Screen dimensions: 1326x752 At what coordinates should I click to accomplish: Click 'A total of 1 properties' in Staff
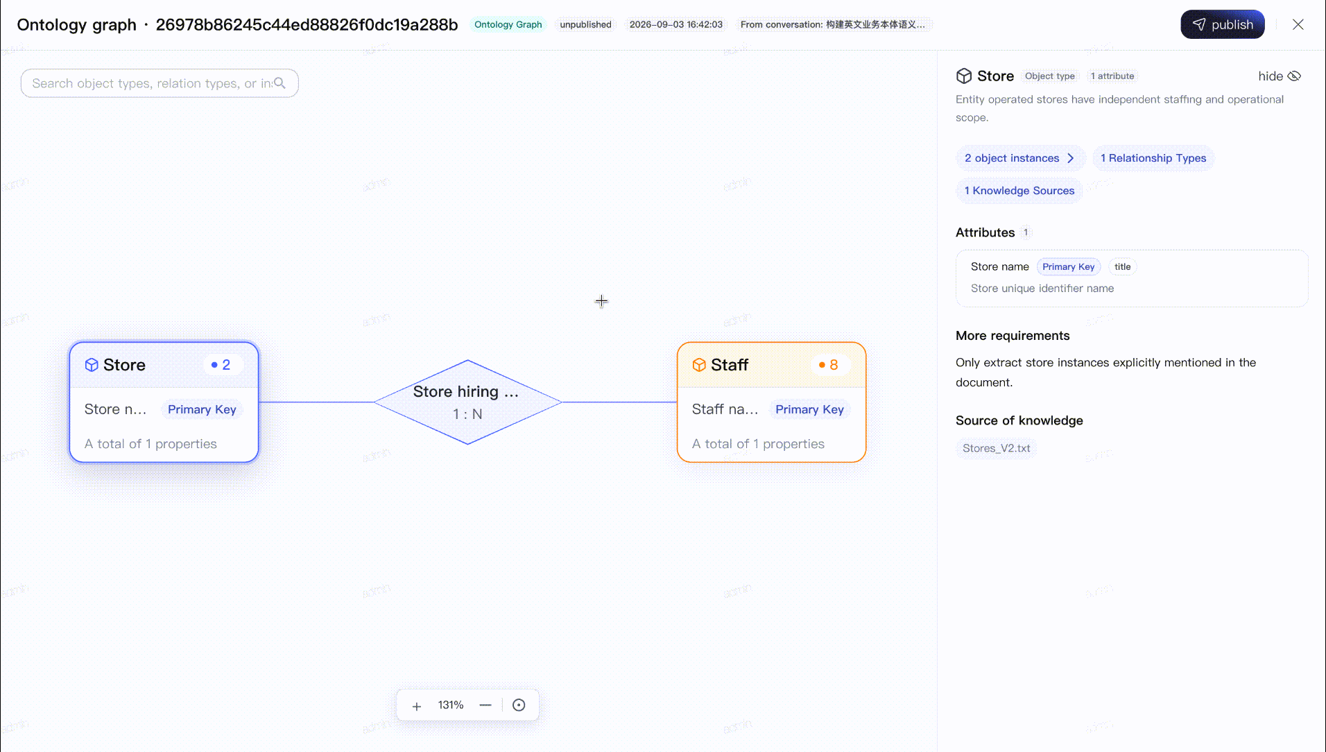tap(758, 444)
